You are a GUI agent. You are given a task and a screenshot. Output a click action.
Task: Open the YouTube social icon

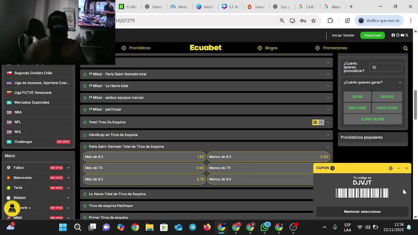402,35
